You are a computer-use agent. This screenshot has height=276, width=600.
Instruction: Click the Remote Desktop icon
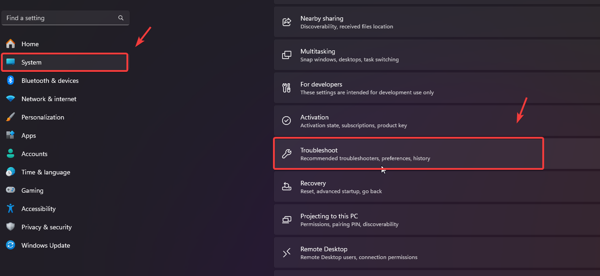pyautogui.click(x=287, y=253)
